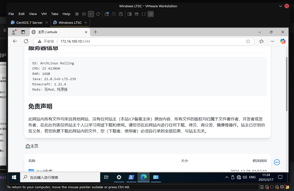
Task: Take a snapshot of the virtual machine
Action: 107,14
